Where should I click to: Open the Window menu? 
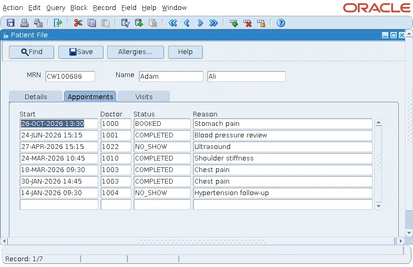[x=174, y=8]
